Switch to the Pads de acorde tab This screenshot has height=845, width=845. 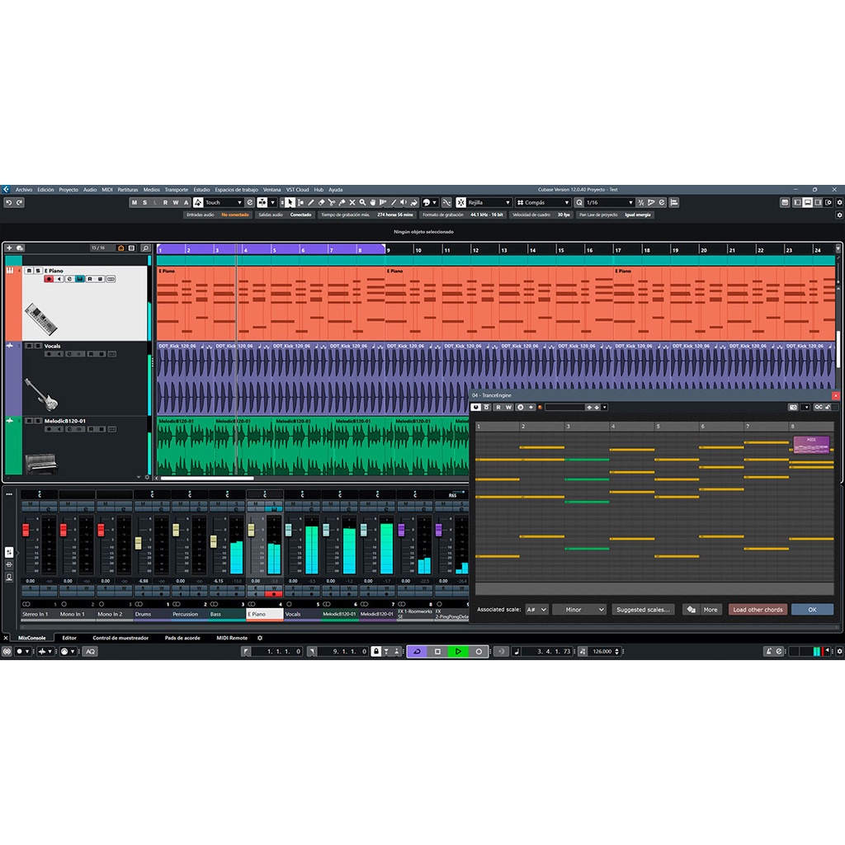[182, 638]
